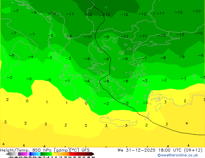Viewport: 205px width, 158px height.
Task: Click the "Height/Temp." title text
Action: point(15,150)
